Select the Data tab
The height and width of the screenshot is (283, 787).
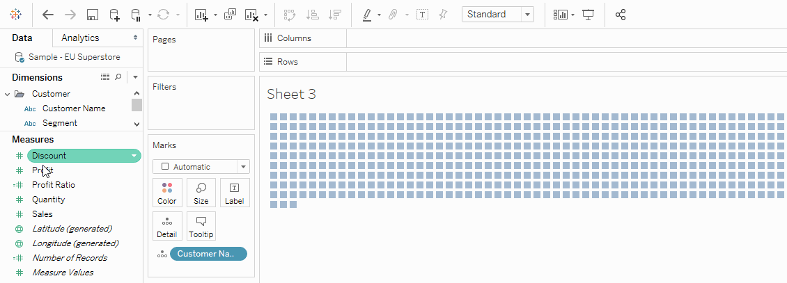point(22,38)
